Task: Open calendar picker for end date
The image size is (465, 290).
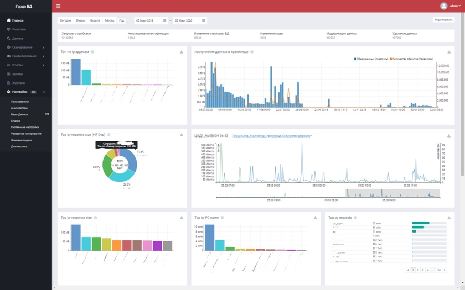Action: point(204,20)
